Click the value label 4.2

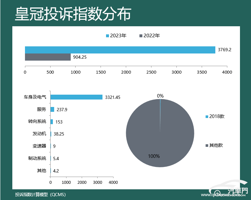[56, 171]
